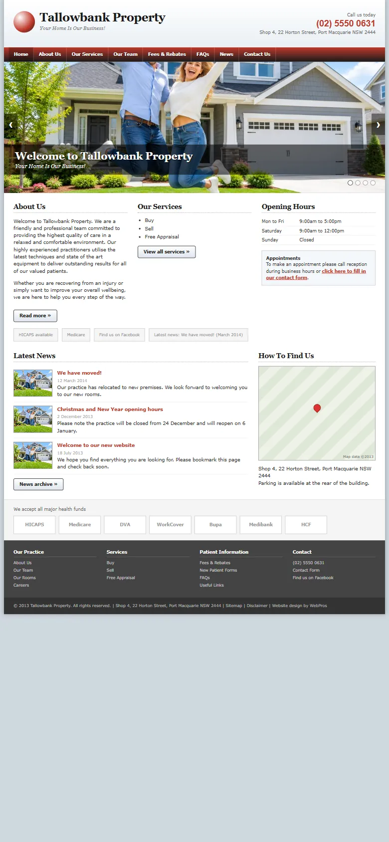Click the WorkCover health fund box
This screenshot has height=842, width=389.
[170, 525]
